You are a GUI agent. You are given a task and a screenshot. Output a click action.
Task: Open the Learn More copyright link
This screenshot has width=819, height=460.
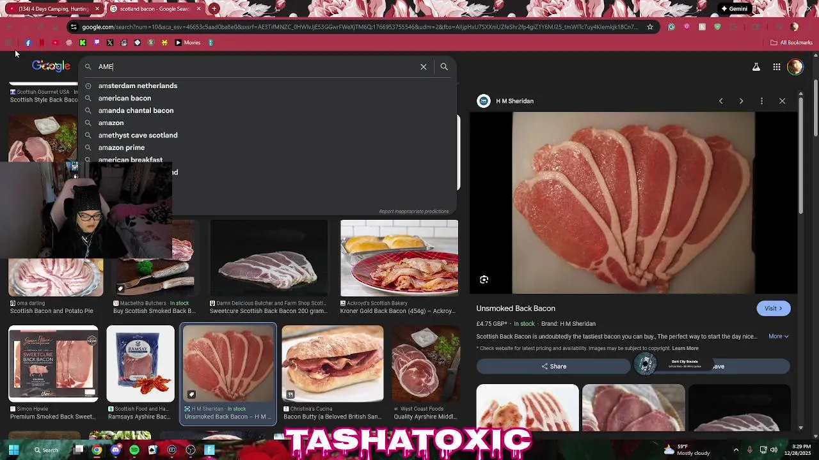point(685,348)
